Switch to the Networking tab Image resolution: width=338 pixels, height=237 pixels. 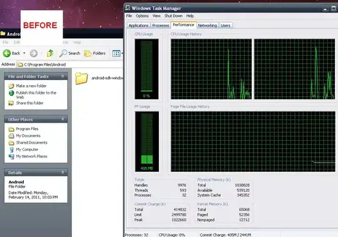[207, 26]
